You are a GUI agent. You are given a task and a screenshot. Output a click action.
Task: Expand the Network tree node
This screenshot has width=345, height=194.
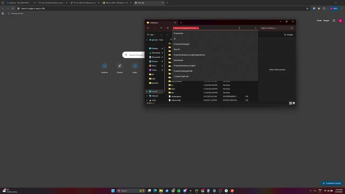pyautogui.click(x=147, y=96)
